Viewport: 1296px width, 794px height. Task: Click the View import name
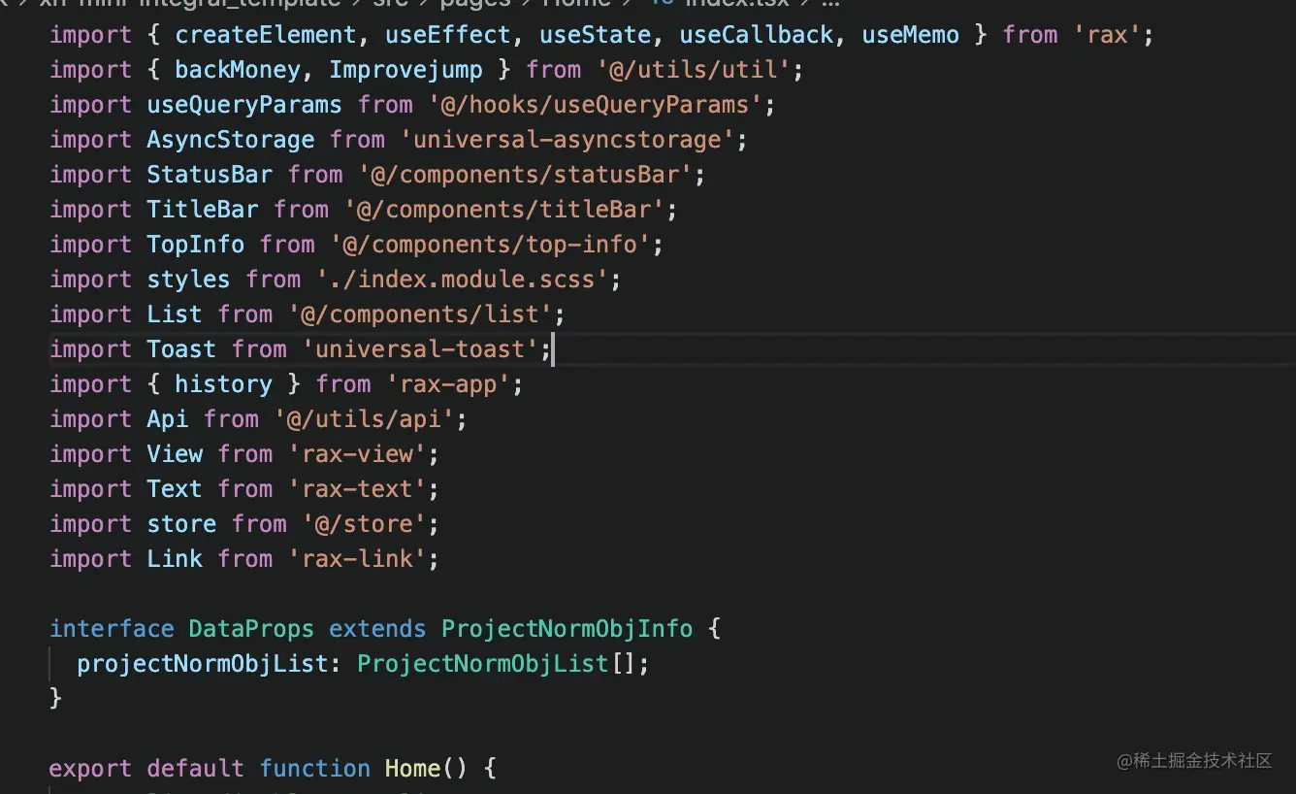pyautogui.click(x=175, y=454)
